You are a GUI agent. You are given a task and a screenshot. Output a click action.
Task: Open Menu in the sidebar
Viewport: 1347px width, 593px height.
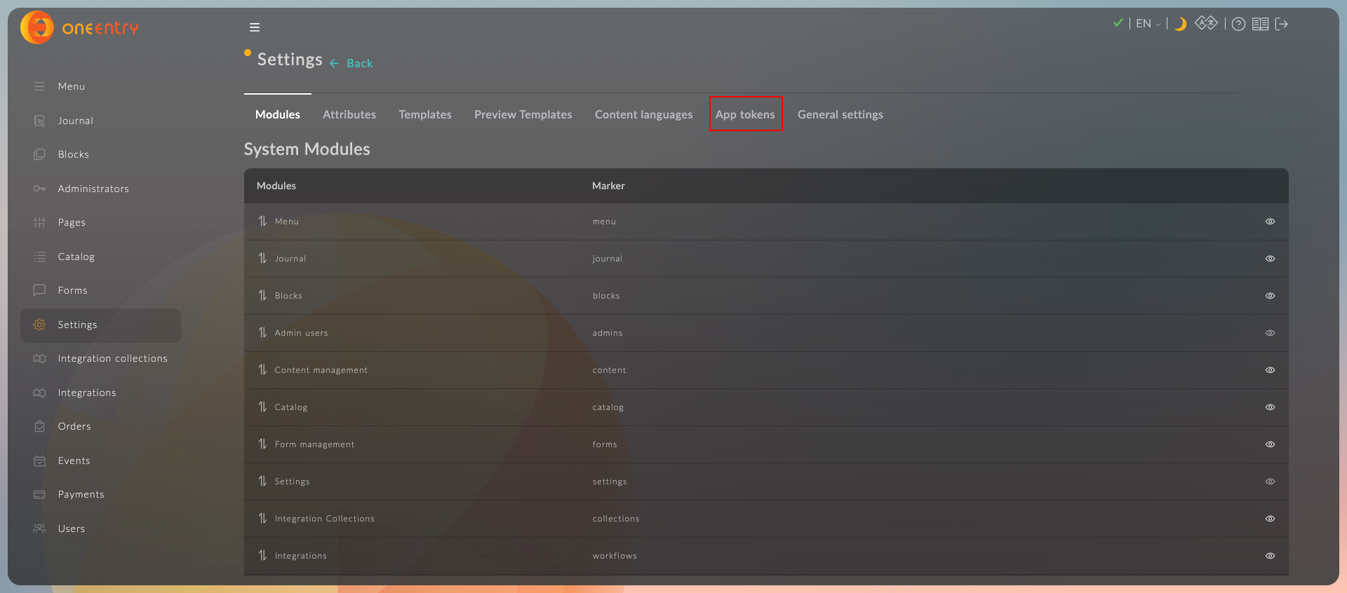coord(100,86)
